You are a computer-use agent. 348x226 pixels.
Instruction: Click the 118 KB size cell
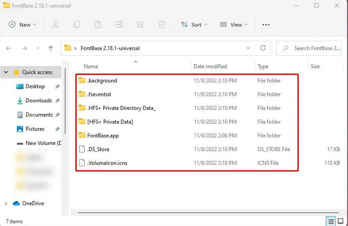tap(332, 163)
